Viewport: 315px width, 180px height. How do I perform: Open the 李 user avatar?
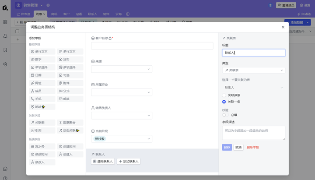click(270, 5)
